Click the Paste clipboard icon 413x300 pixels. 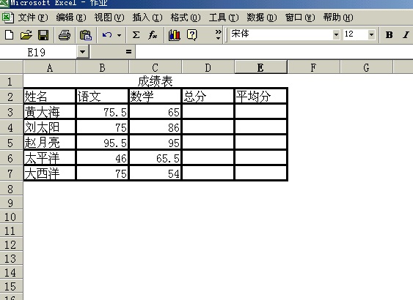(86, 34)
